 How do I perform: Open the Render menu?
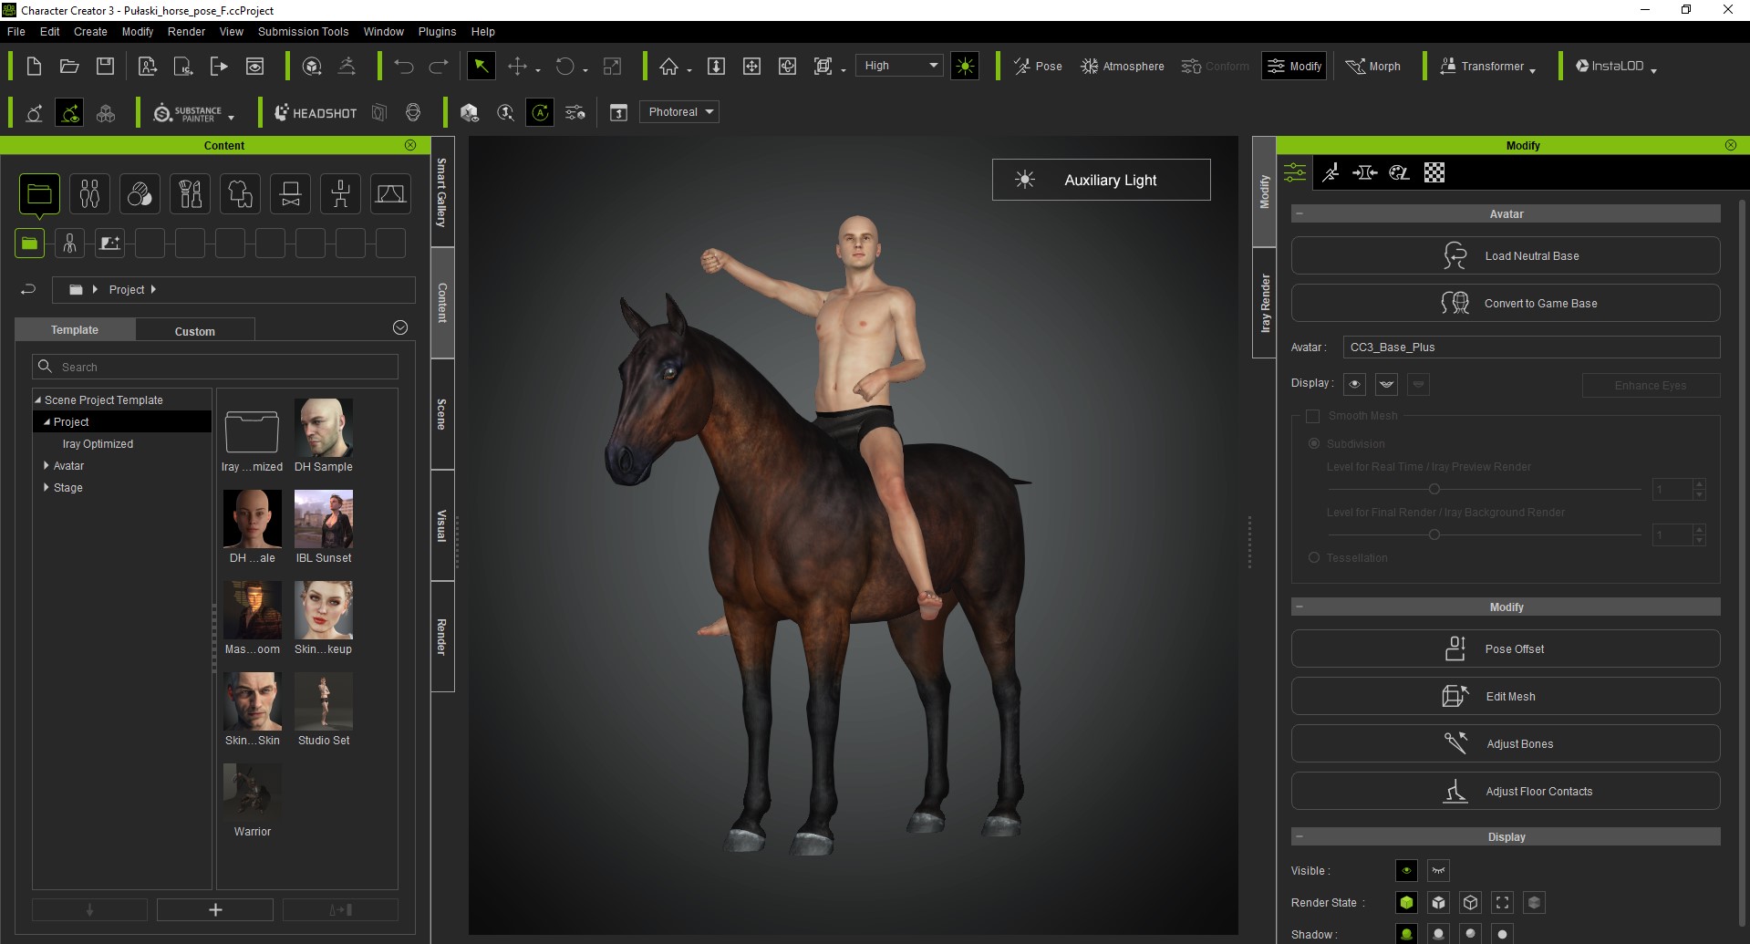[x=186, y=31]
